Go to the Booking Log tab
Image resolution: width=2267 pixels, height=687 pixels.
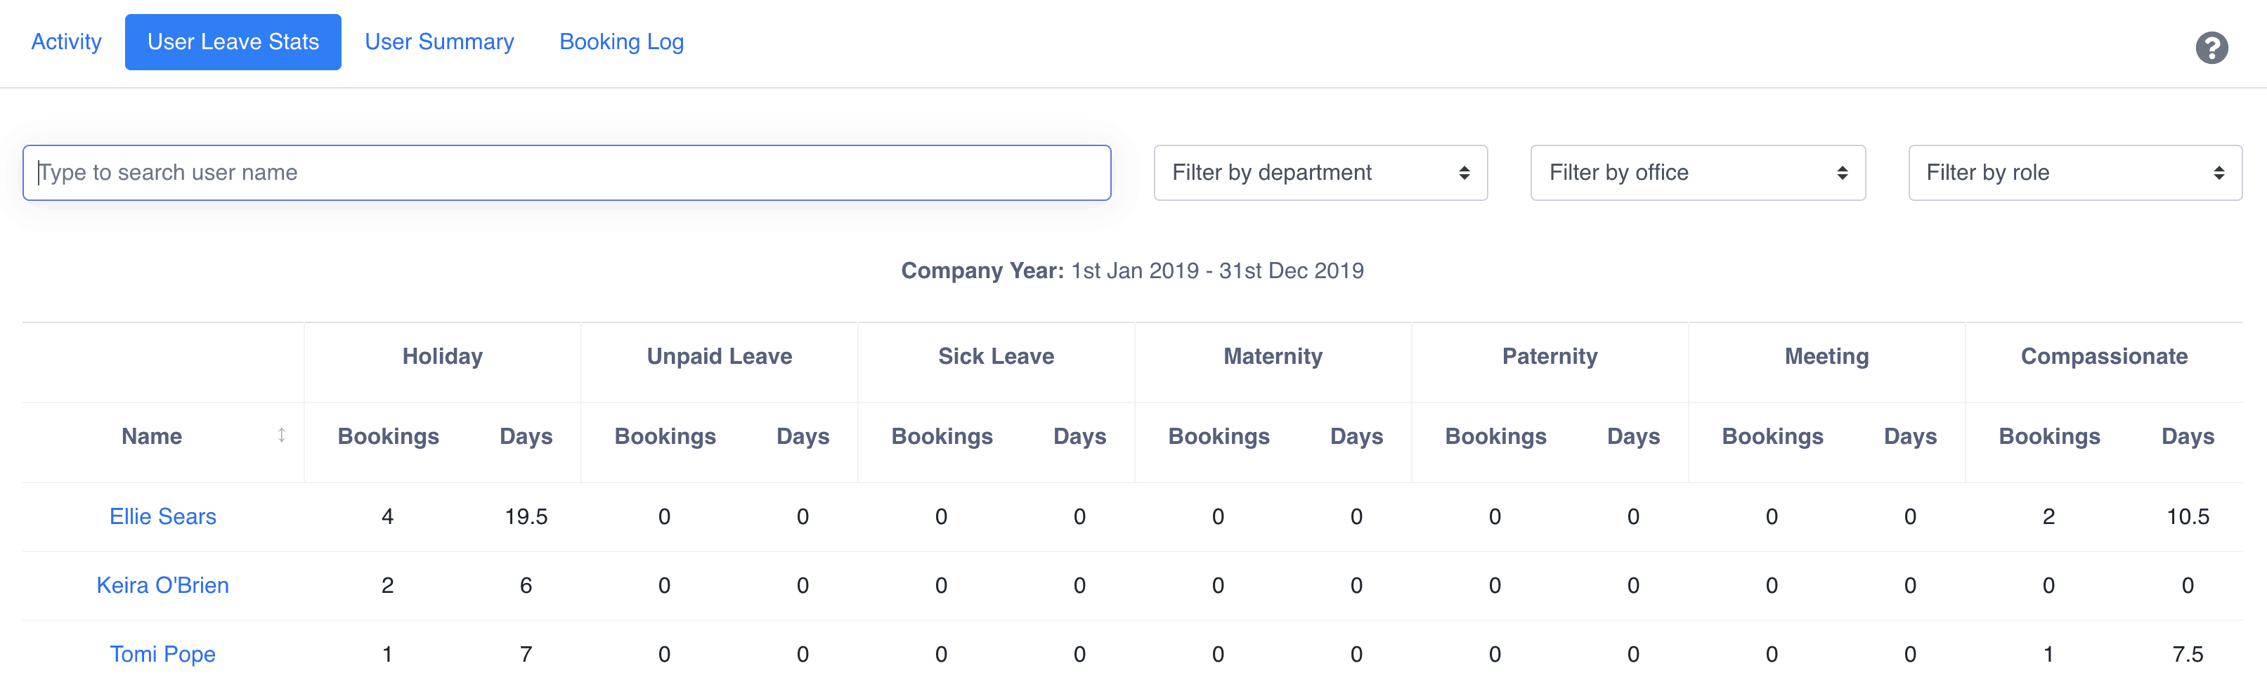pos(621,41)
